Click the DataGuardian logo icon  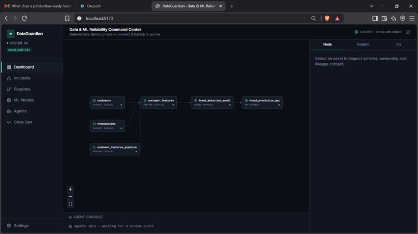tap(10, 34)
